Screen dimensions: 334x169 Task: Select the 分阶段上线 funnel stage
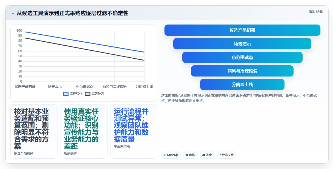242,84
